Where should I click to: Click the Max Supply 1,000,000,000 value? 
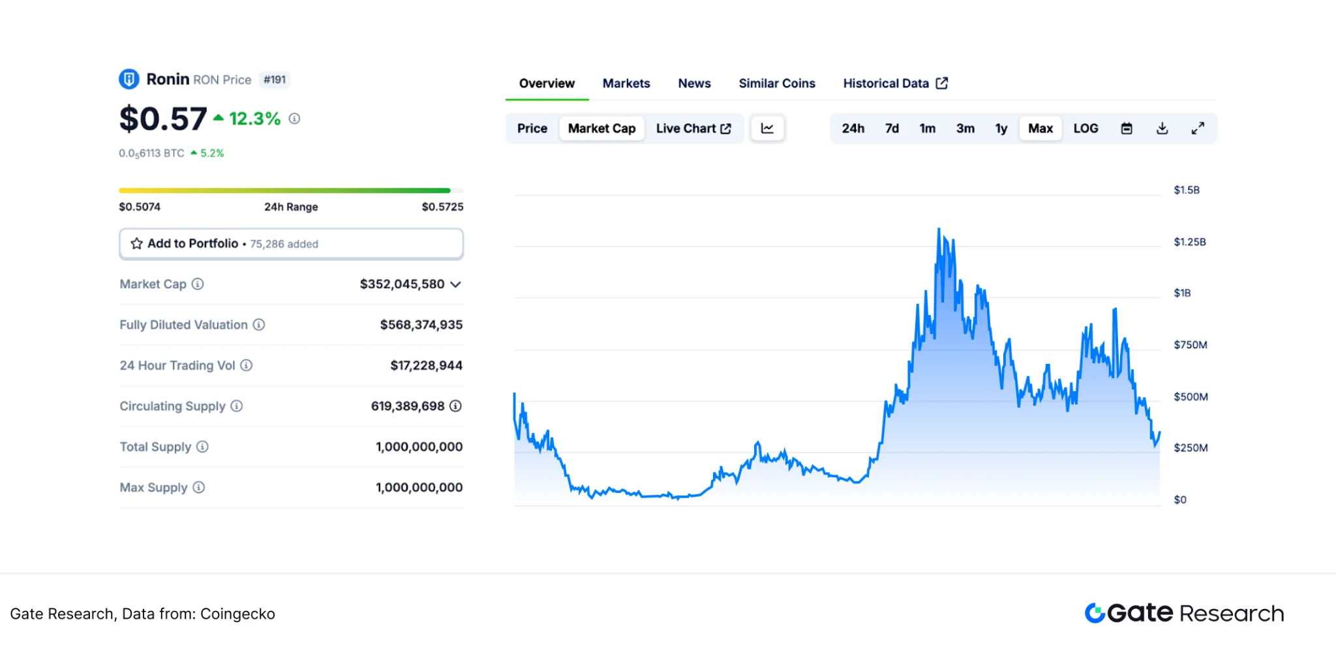(419, 488)
